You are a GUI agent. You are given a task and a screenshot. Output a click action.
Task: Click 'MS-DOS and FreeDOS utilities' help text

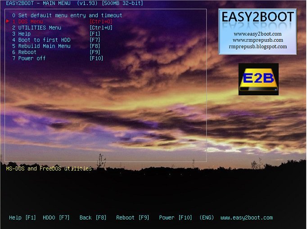point(49,169)
